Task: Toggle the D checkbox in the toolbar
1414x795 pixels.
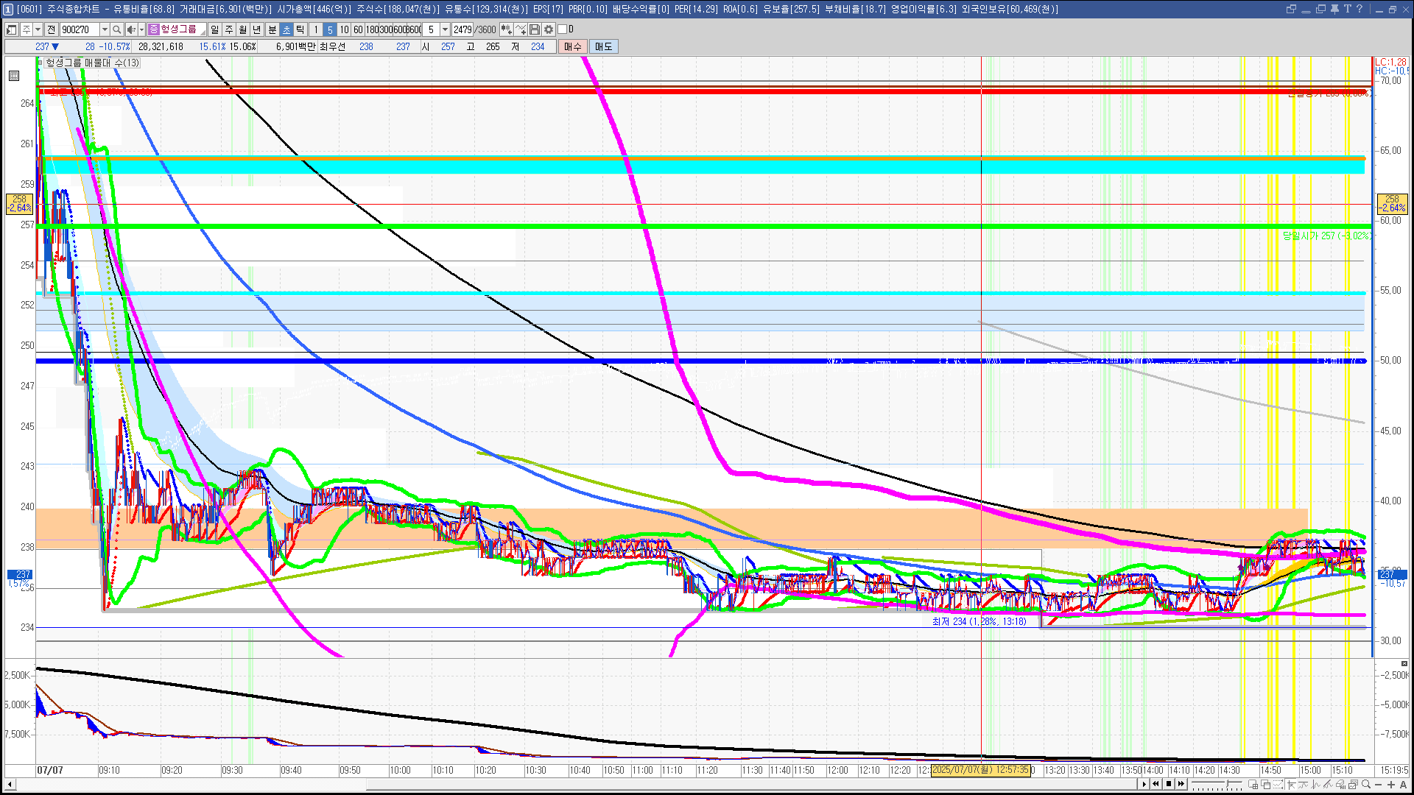Action: click(563, 29)
